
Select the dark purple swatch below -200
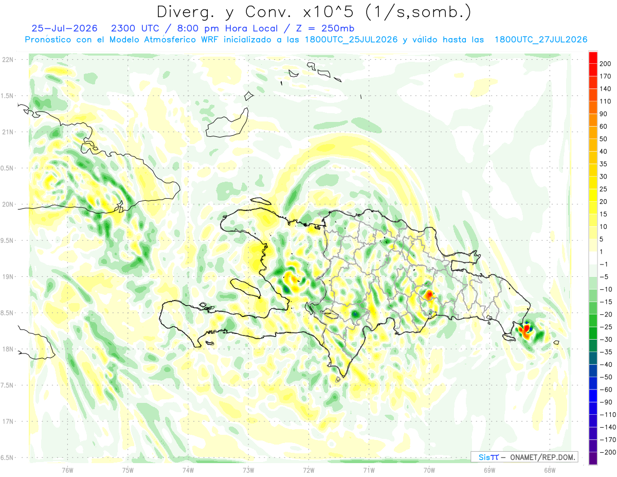pos(593,458)
